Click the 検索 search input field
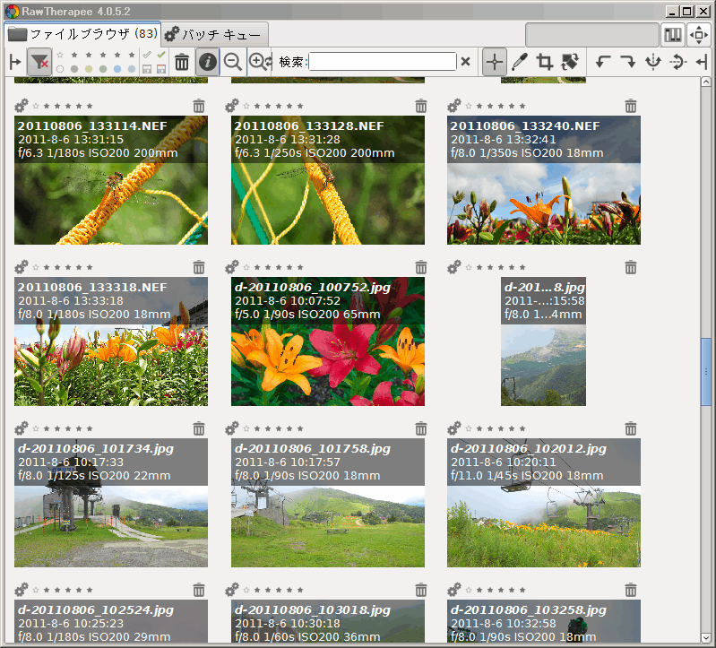716x648 pixels. point(383,62)
